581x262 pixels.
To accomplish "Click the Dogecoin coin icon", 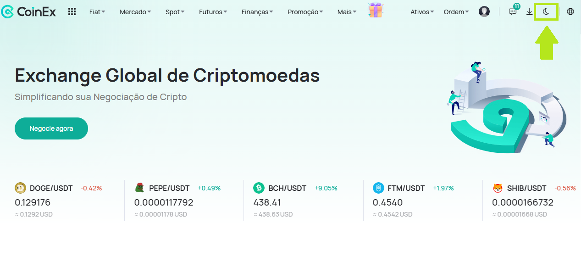I will tap(20, 188).
